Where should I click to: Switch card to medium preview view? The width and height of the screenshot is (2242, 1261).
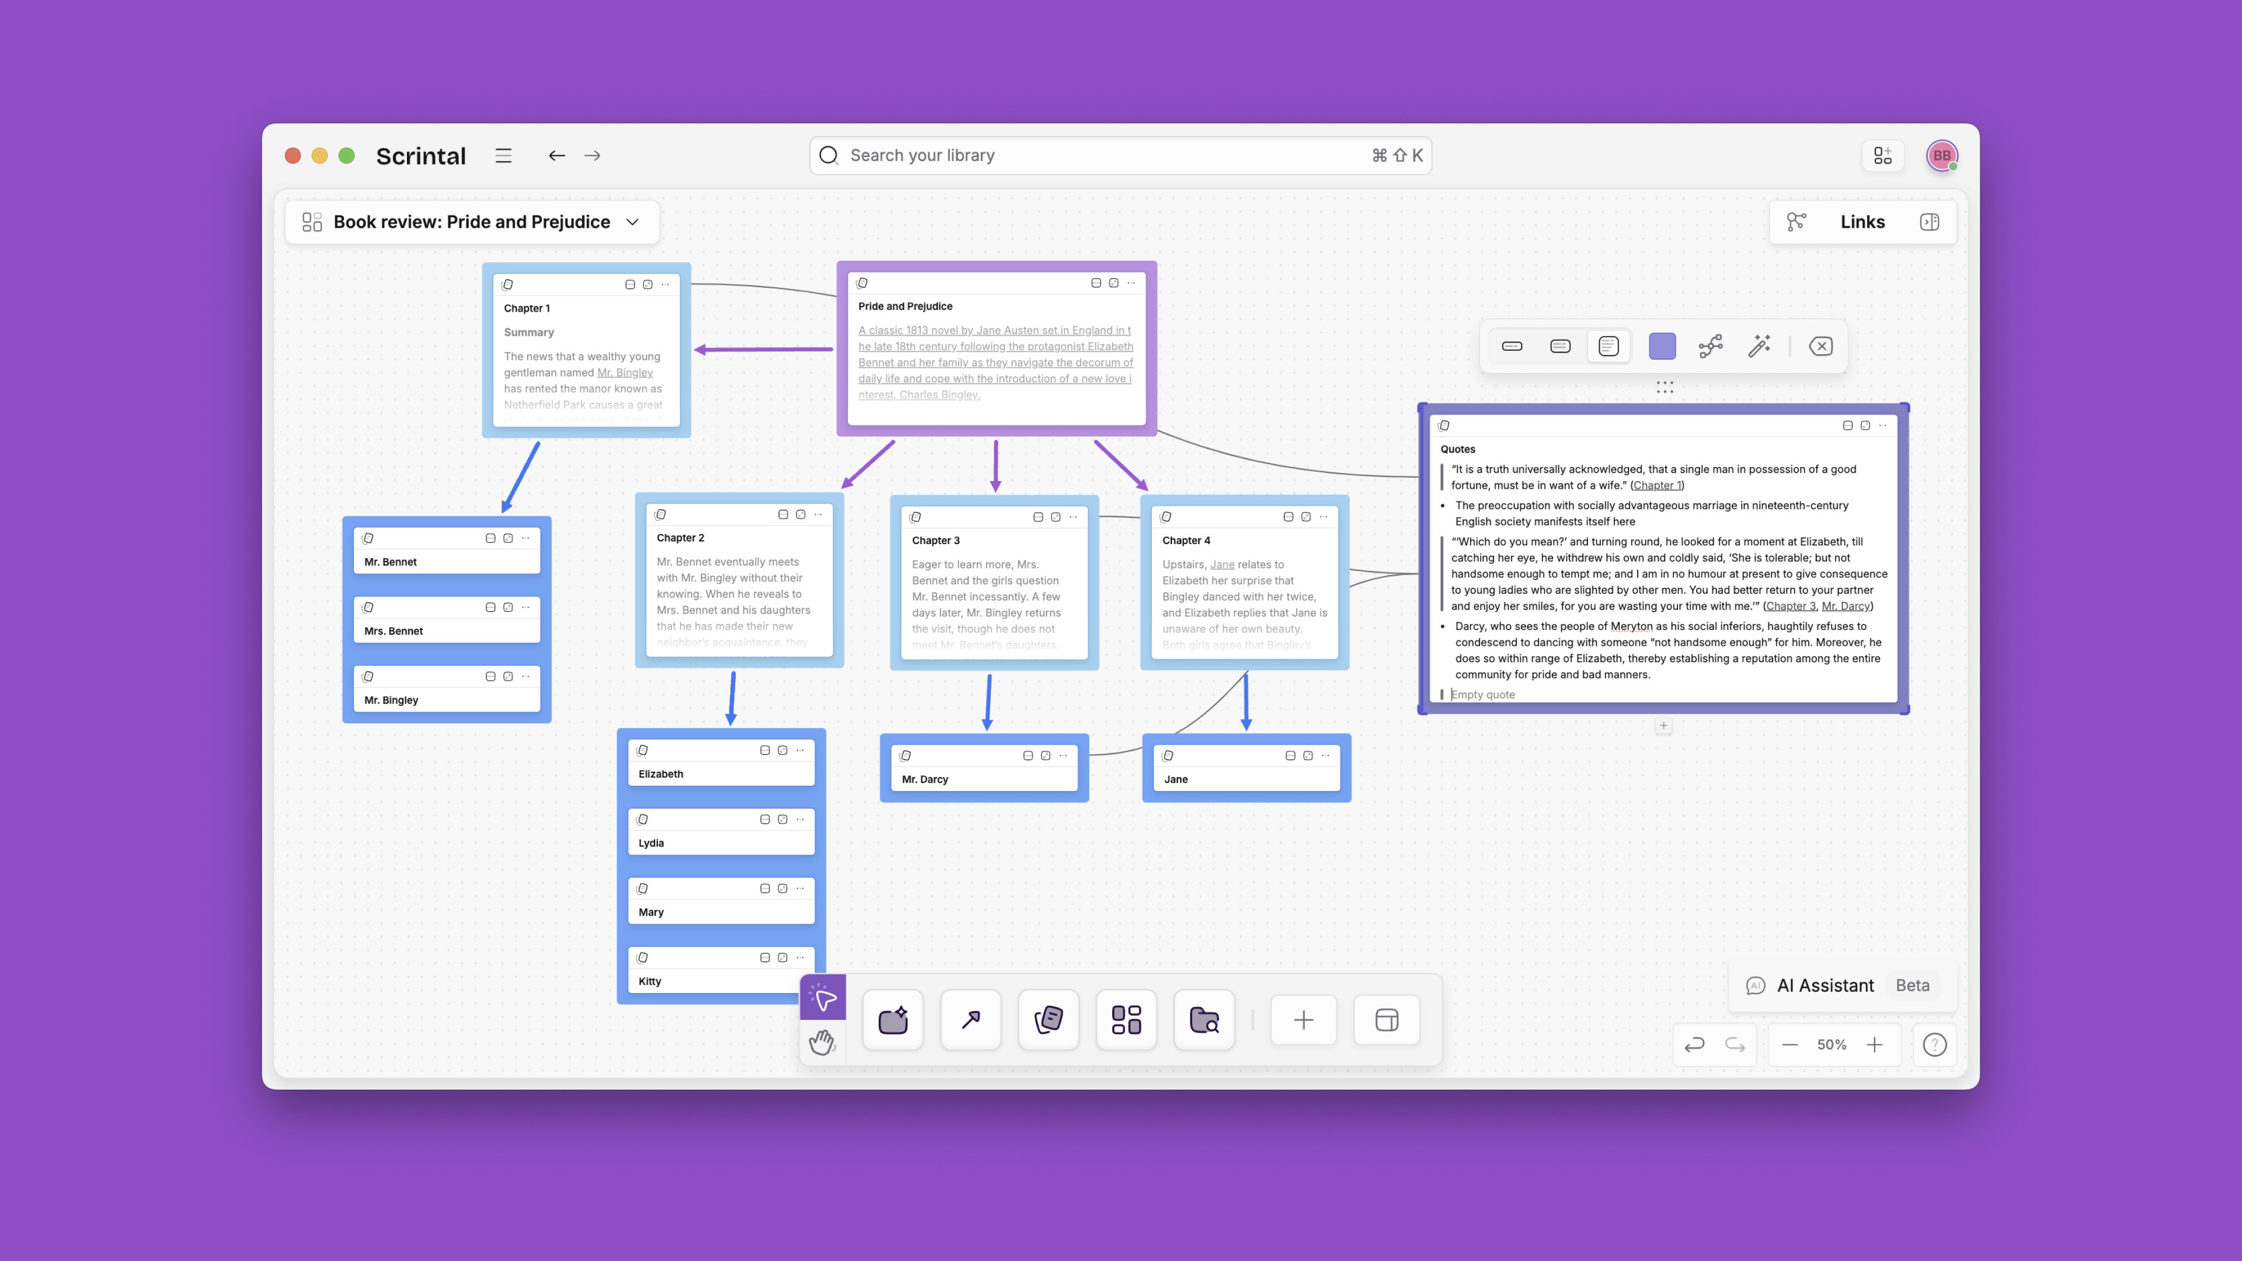[x=1561, y=346]
